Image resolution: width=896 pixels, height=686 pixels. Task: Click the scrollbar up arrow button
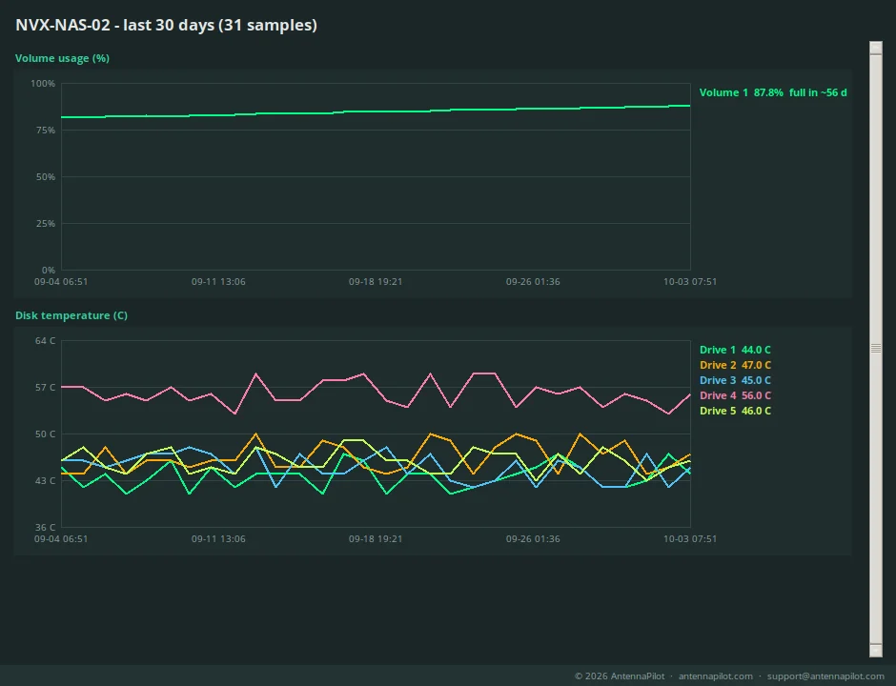click(875, 48)
